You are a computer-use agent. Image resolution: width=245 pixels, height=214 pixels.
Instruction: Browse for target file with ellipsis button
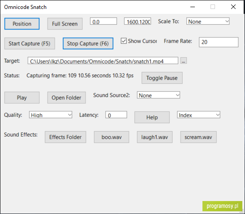(184, 60)
